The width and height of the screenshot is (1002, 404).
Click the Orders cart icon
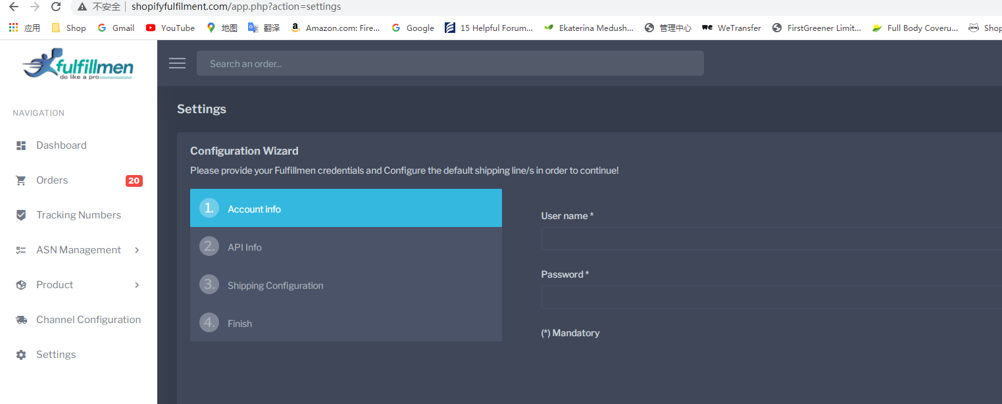(x=21, y=180)
